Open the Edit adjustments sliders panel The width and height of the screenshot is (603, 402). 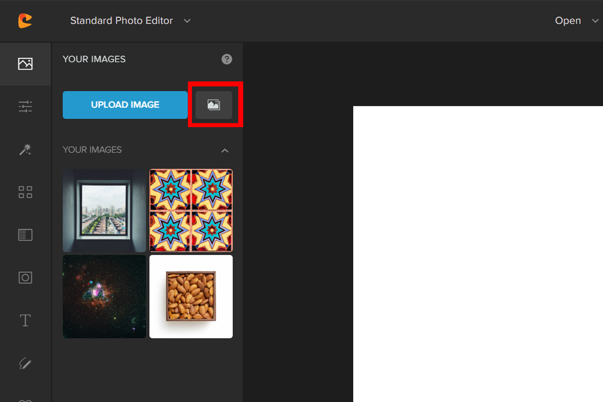[x=25, y=107]
